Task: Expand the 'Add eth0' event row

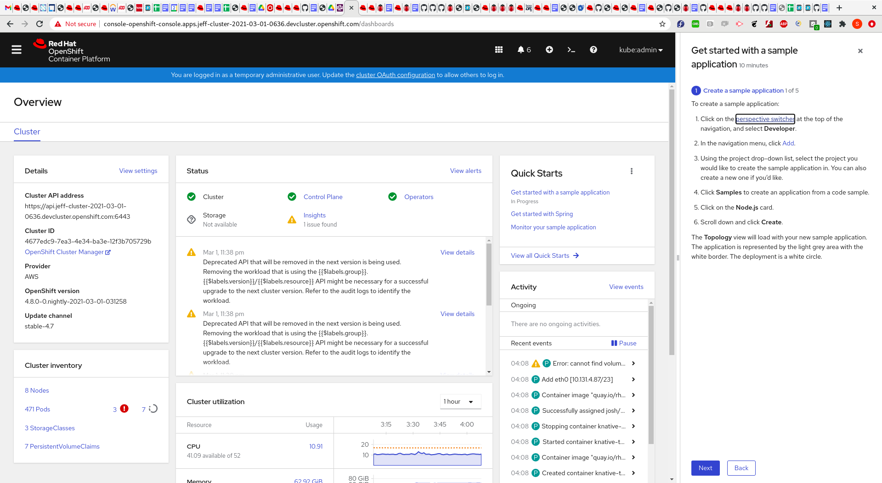Action: pos(633,380)
